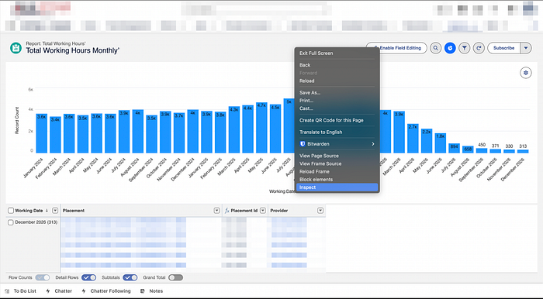Viewport: 543px width, 299px height.
Task: Open the Bitwarden submenu entry
Action: point(337,144)
